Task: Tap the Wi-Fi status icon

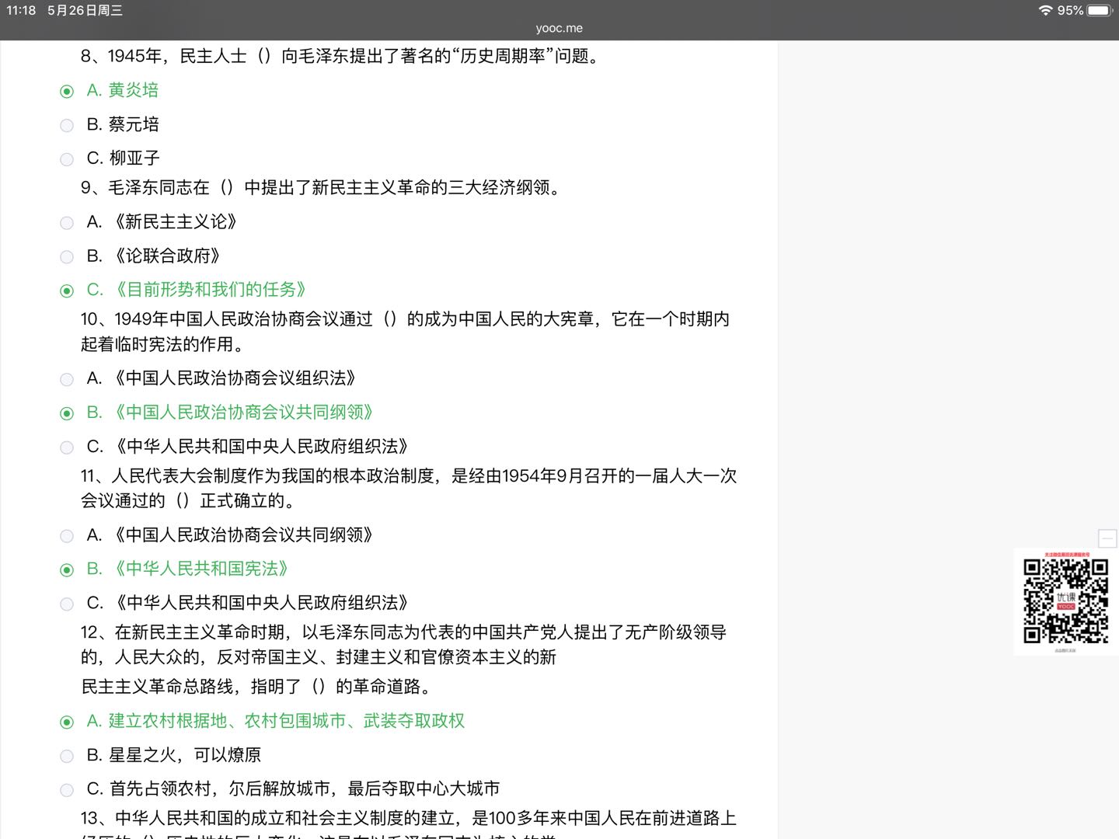Action: point(1045,10)
